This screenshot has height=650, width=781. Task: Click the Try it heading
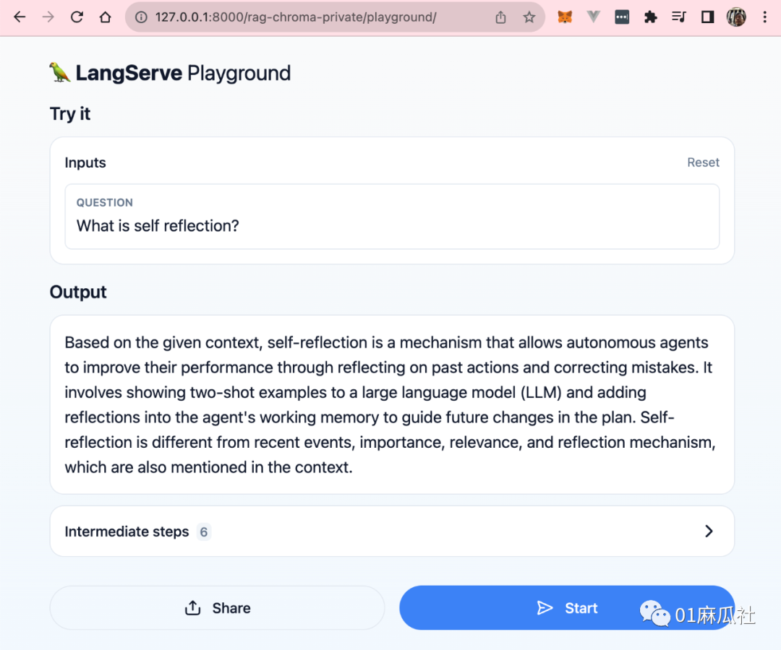pos(70,114)
